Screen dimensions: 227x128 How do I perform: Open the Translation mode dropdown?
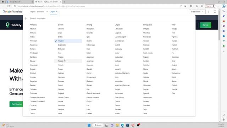coord(197,12)
